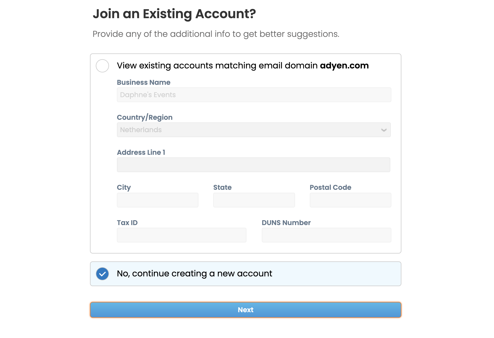The width and height of the screenshot is (494, 338).
Task: Click the placeholder text Daphne's Events
Action: point(148,95)
